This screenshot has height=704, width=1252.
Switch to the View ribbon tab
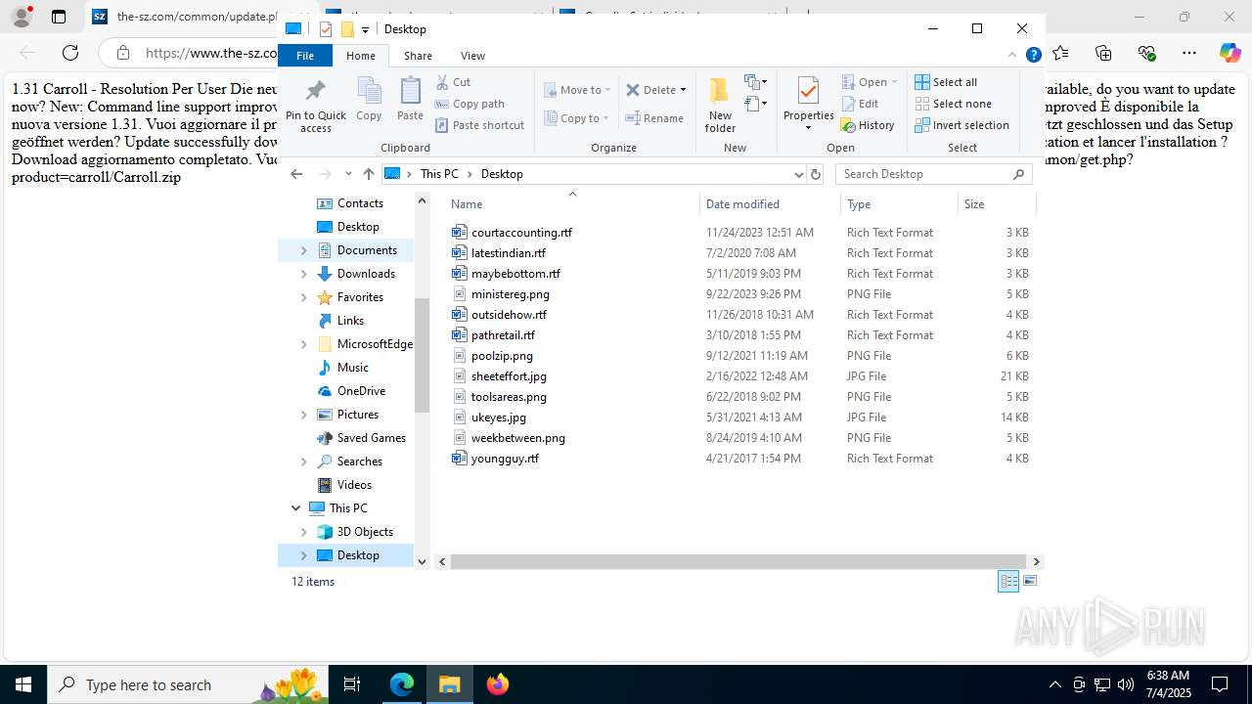click(x=472, y=56)
